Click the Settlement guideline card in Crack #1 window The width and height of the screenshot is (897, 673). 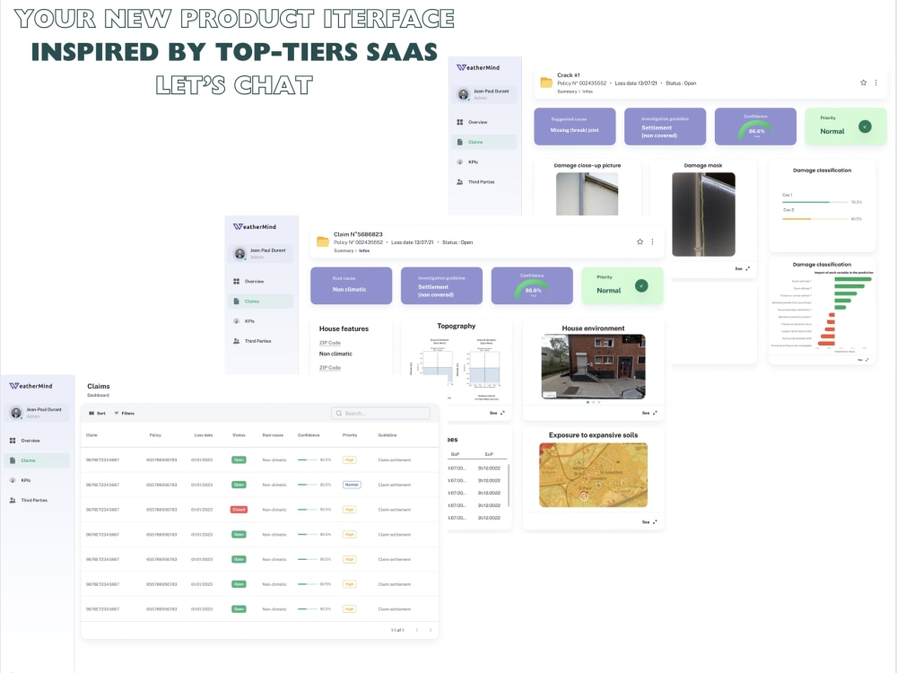[665, 127]
